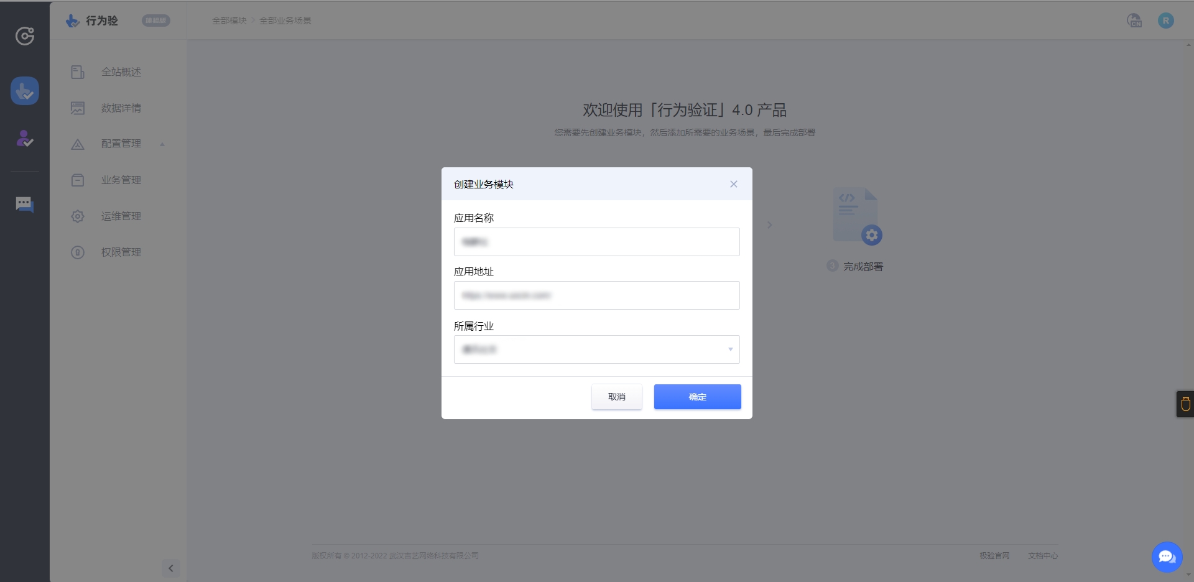This screenshot has width=1194, height=582.
Task: Open the floating chat bubble at bottom right
Action: coord(1166,557)
